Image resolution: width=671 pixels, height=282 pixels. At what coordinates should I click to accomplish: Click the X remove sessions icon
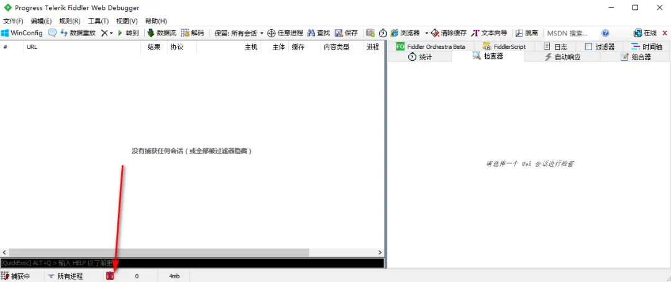coord(104,33)
